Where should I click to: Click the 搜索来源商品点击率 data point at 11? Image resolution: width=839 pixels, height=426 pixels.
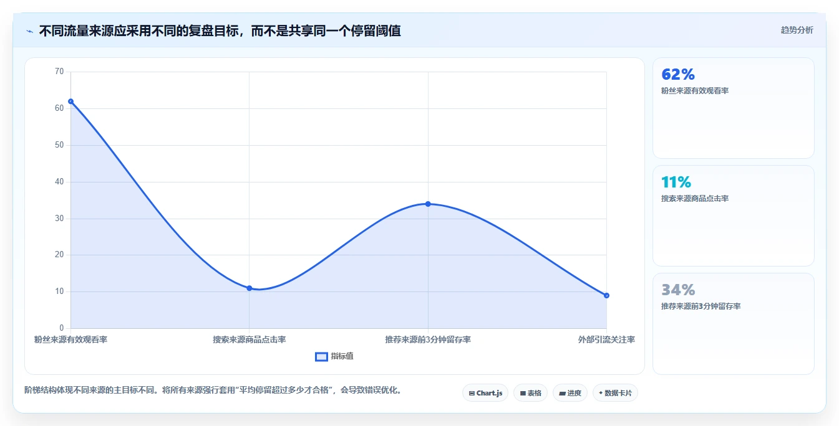pos(250,288)
